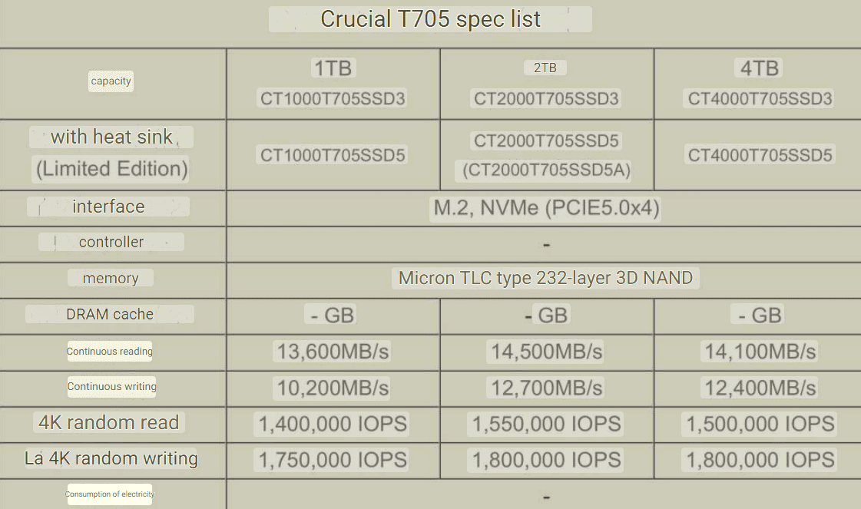Select the 1TB capacity header

(x=333, y=68)
